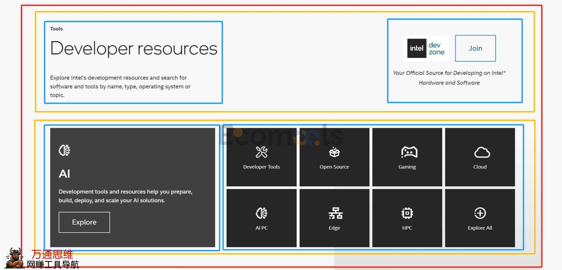Click the Explore All plus-circle icon

tap(480, 213)
